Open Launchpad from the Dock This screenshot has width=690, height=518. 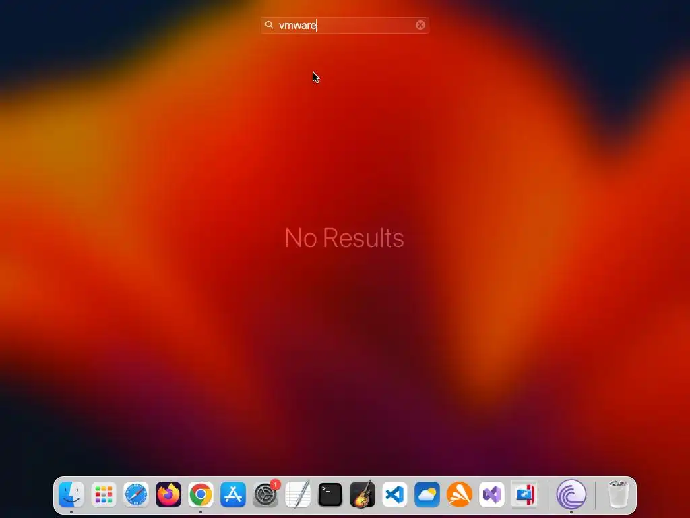coord(104,494)
